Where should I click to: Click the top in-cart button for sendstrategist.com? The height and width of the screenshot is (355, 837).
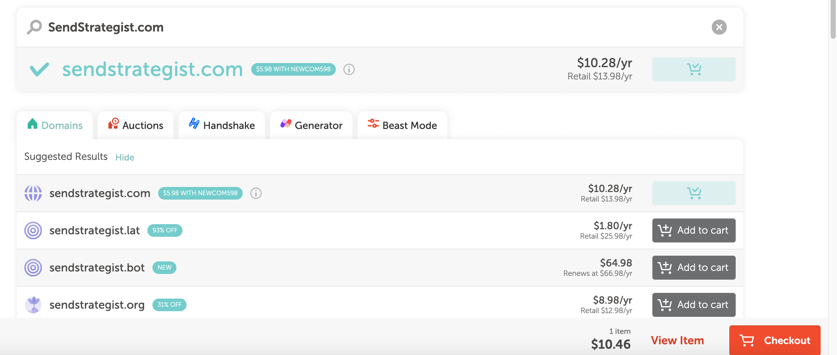[694, 69]
